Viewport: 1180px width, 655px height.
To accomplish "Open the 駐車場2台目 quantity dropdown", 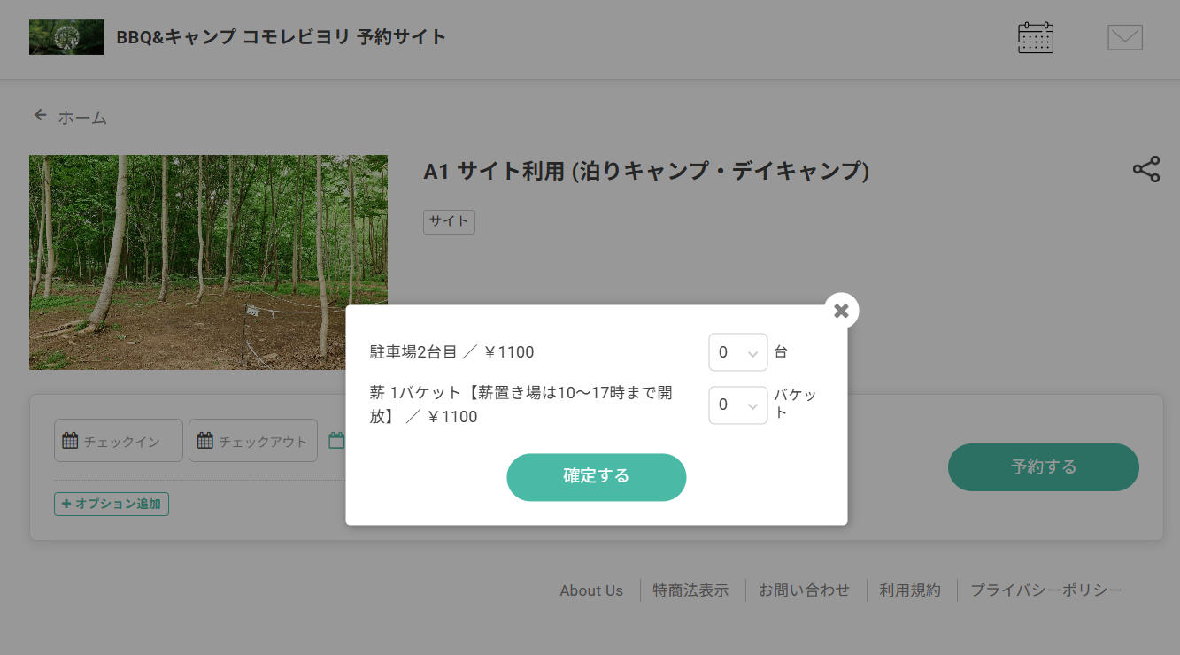I will pyautogui.click(x=737, y=352).
